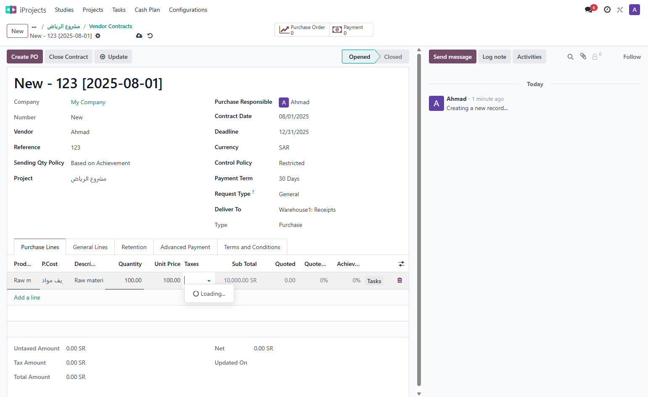Open the gear actions menu beside record name
This screenshot has height=397, width=648.
pos(98,36)
